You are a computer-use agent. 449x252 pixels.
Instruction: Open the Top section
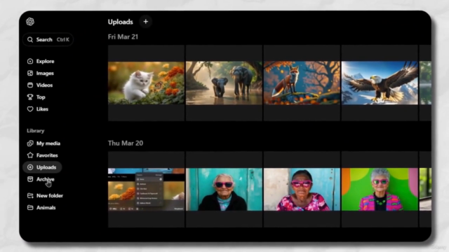pos(41,97)
